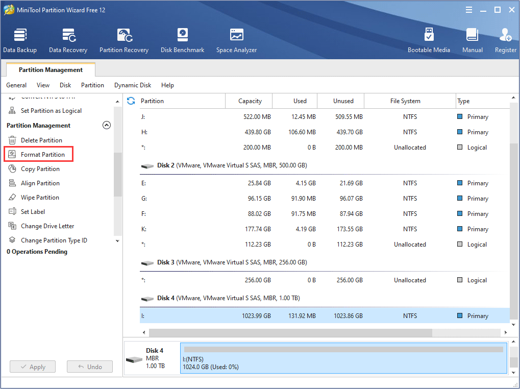Screen dimensions: 520x389
Task: Select partition F: row
Action: point(325,213)
